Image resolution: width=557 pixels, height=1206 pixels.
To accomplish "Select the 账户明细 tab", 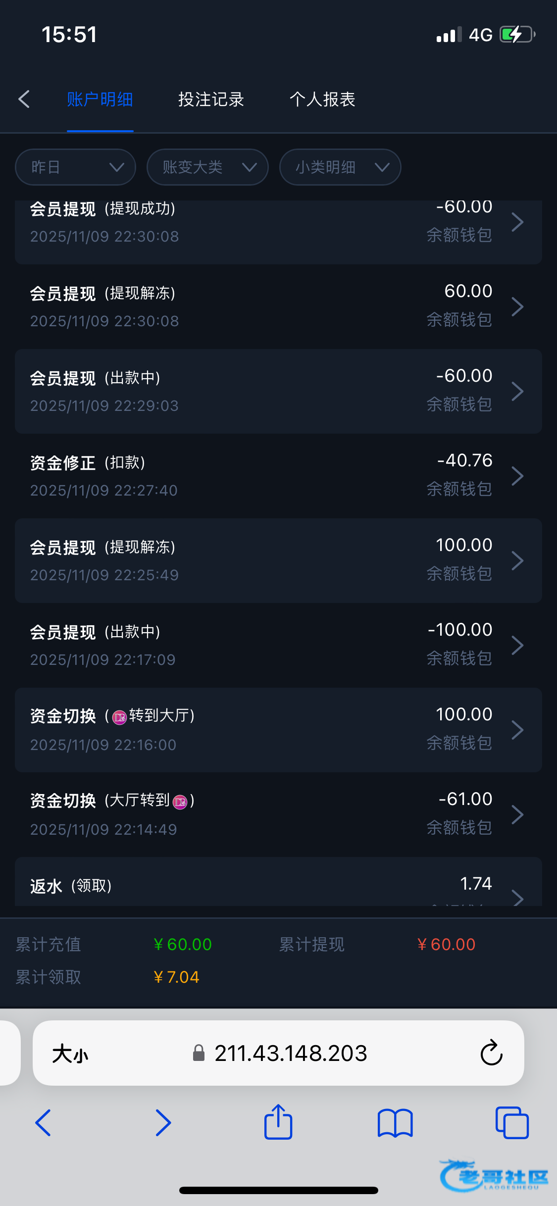I will tap(100, 100).
